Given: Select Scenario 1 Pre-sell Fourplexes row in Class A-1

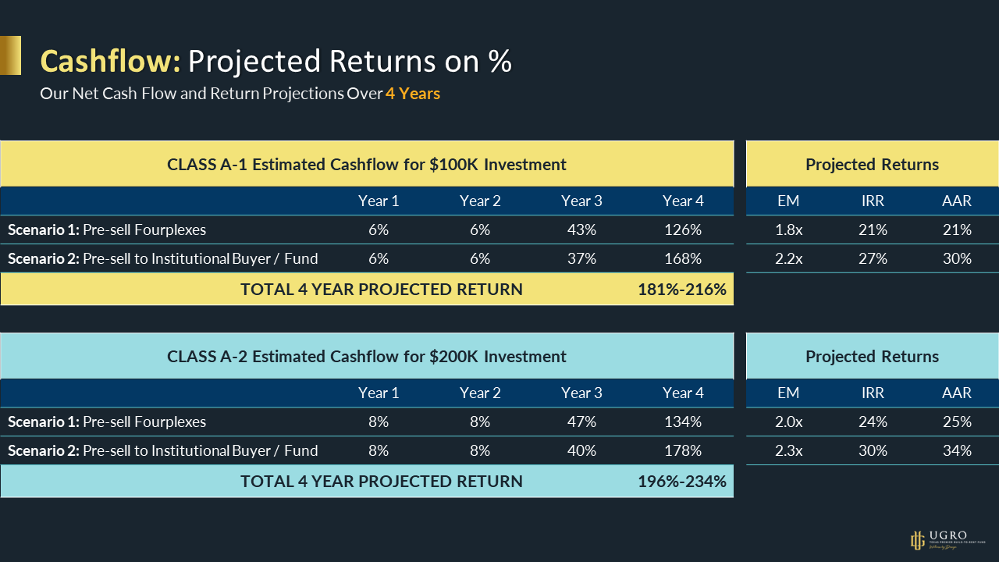Looking at the screenshot, I should (x=107, y=230).
